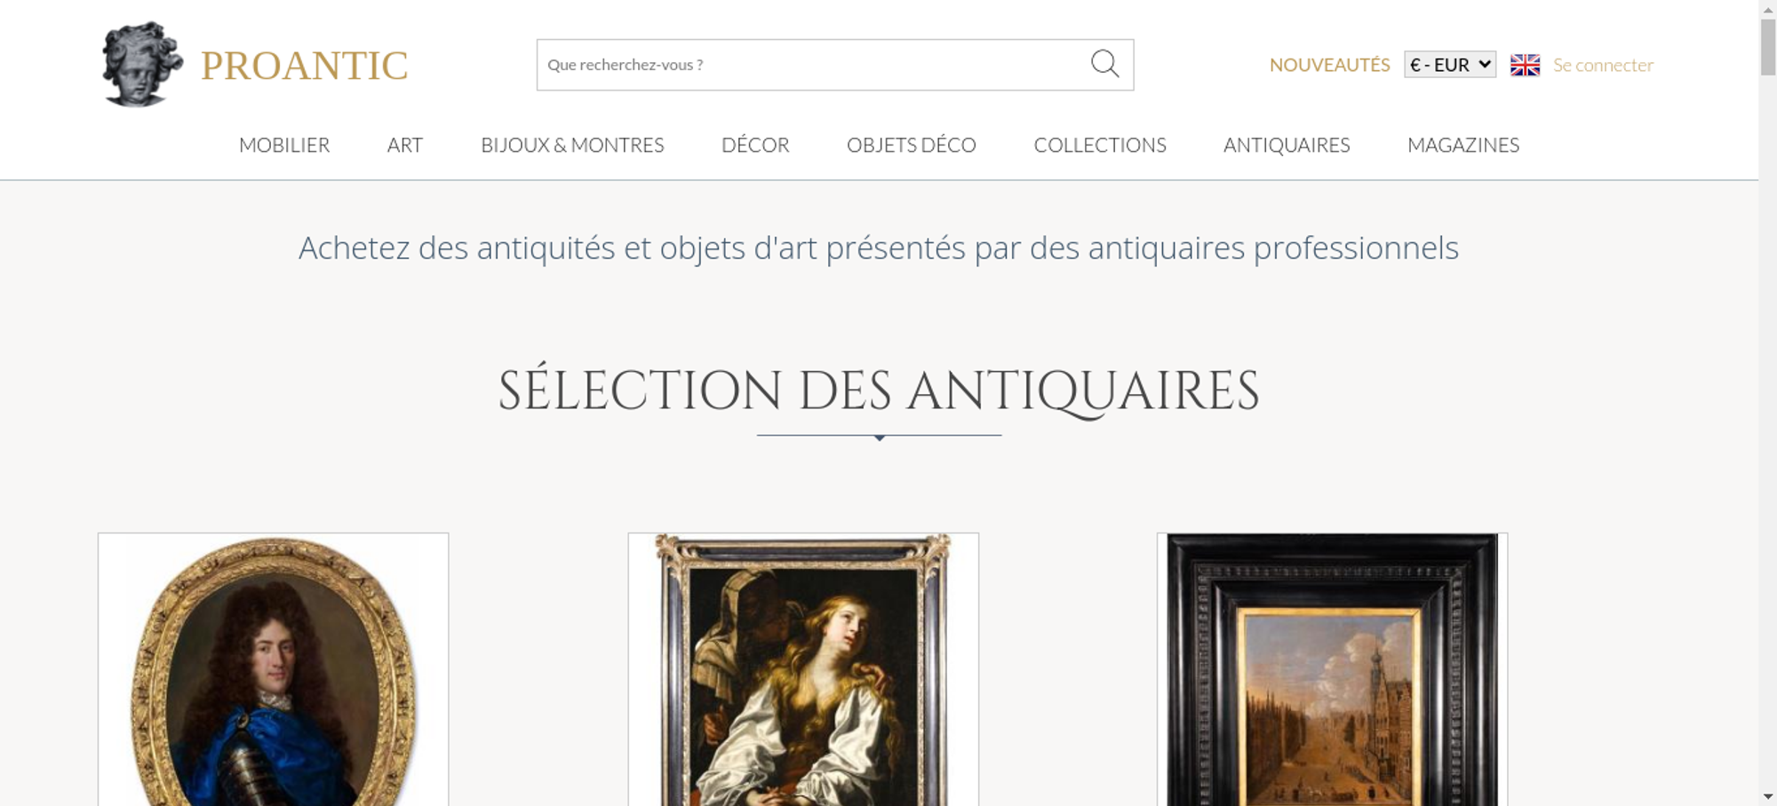The width and height of the screenshot is (1777, 806).
Task: Click the scrollbar up arrow
Action: coord(1767,8)
